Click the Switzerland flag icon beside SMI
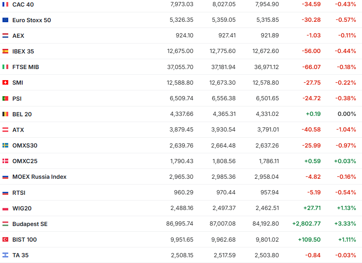This screenshot has width=362, height=263. coord(5,83)
